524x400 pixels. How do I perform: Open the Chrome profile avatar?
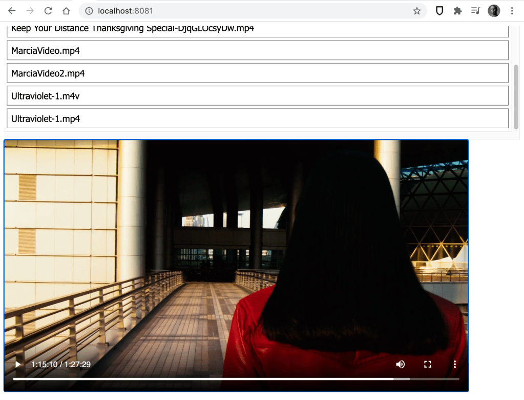pyautogui.click(x=494, y=11)
